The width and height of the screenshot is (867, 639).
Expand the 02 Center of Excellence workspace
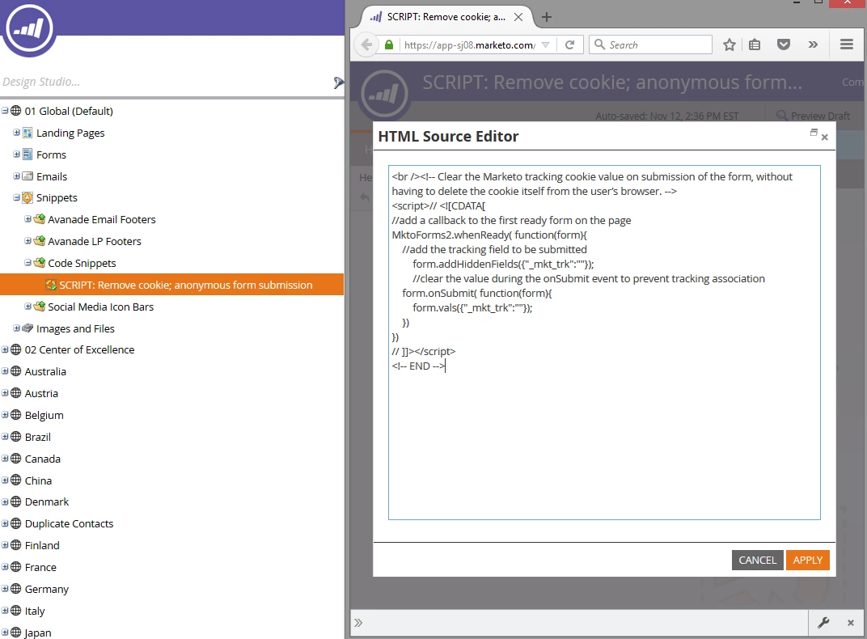(x=5, y=349)
